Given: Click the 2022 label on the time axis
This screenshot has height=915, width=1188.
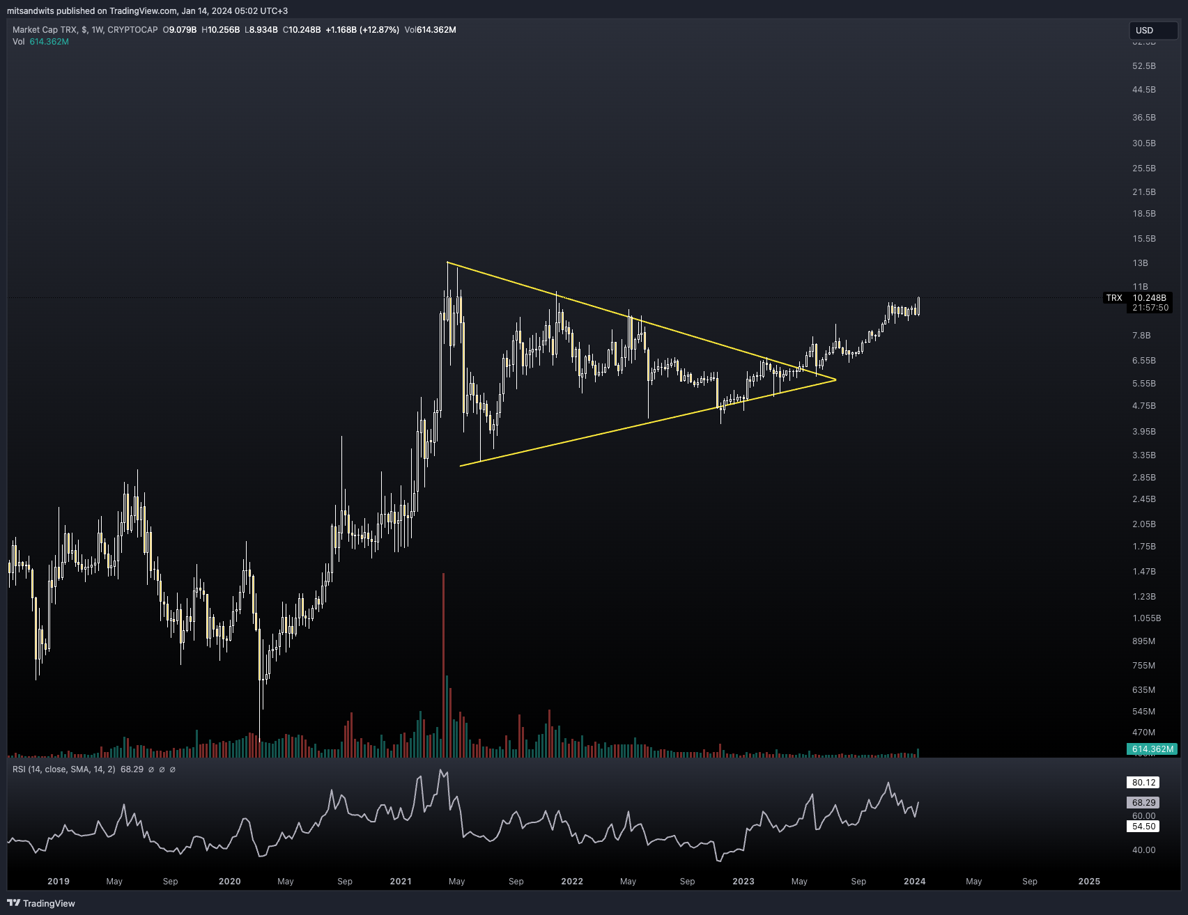Looking at the screenshot, I should [572, 882].
